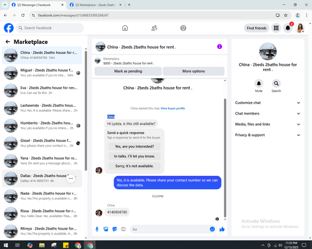Viewport: 312px width, 249px height.
Task: Open Nada conversation in list
Action: (42, 196)
